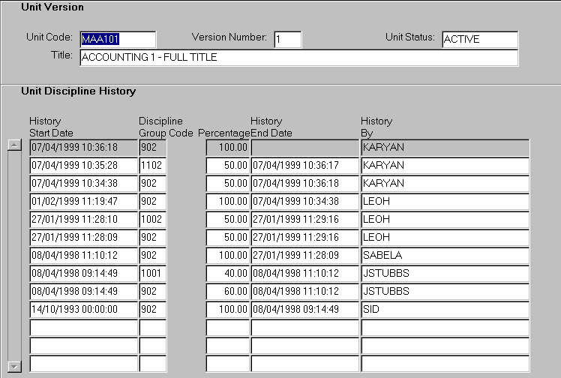Screen dimensions: 561x378
Task: Click the 40.00 percentage cell
Action: 227,274
